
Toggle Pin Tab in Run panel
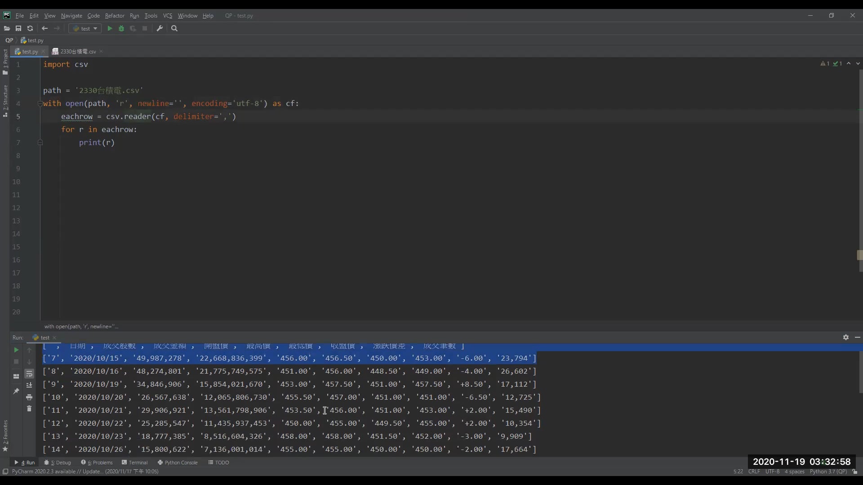[16, 391]
